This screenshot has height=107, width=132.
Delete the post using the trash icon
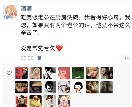[39, 58]
